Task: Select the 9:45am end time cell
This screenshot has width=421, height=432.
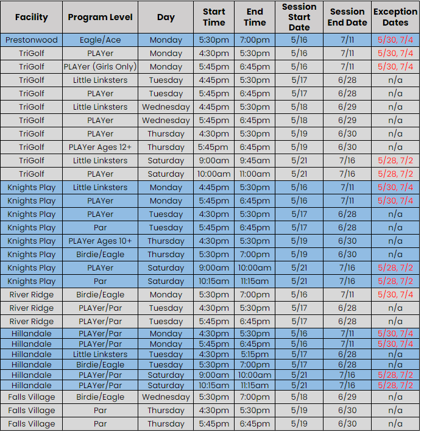Action: point(255,161)
